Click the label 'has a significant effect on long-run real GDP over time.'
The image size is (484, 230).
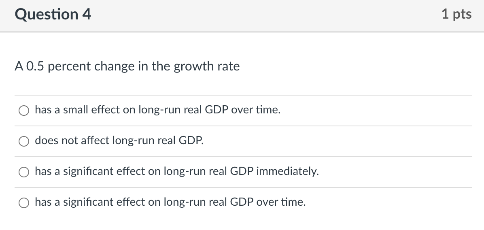pos(170,202)
